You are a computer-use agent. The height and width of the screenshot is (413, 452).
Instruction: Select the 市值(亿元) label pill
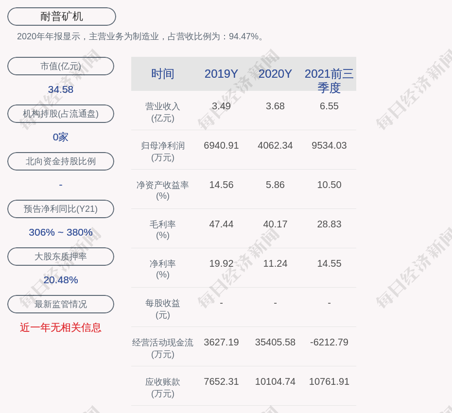click(61, 66)
